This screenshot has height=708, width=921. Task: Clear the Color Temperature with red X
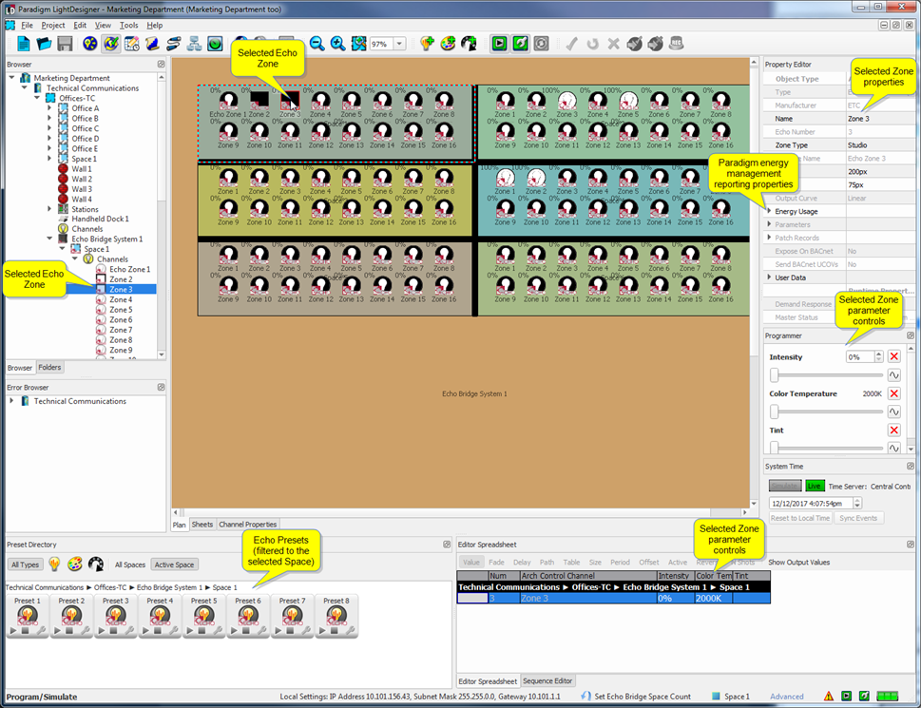pos(894,393)
